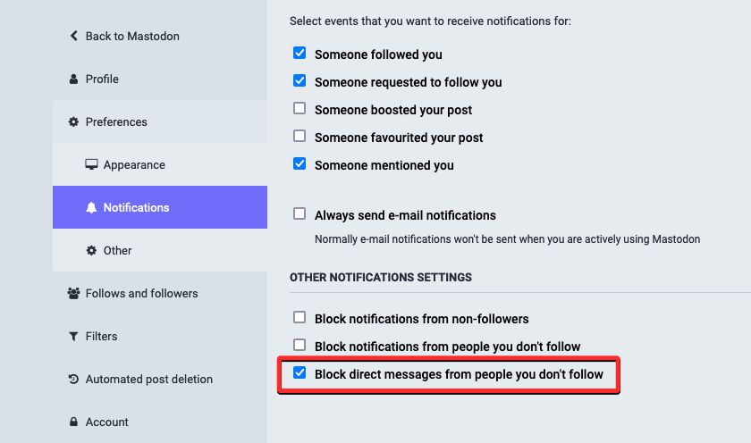This screenshot has height=443, width=751.
Task: Click the Profile person icon
Action: [73, 79]
